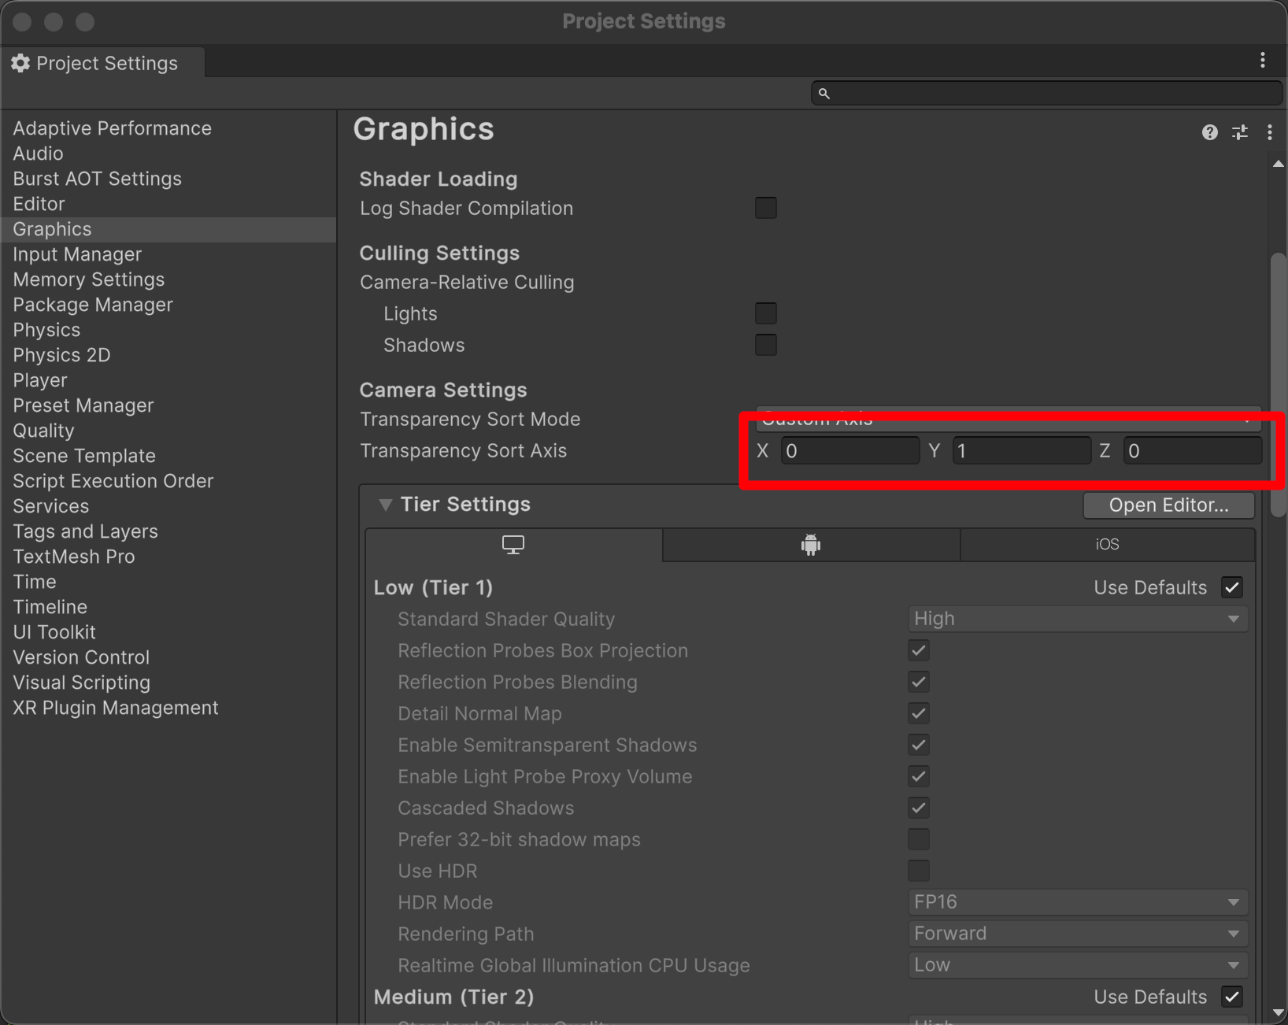Toggle Reflection Probes Blending checkbox

point(918,682)
